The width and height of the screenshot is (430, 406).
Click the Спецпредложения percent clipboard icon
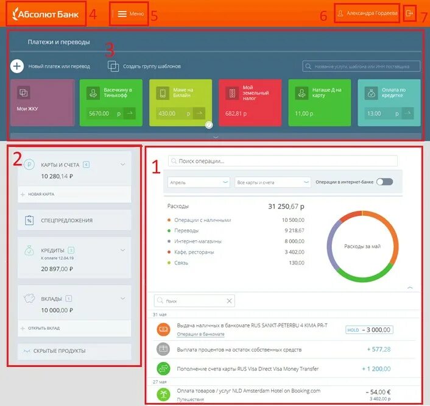(29, 221)
